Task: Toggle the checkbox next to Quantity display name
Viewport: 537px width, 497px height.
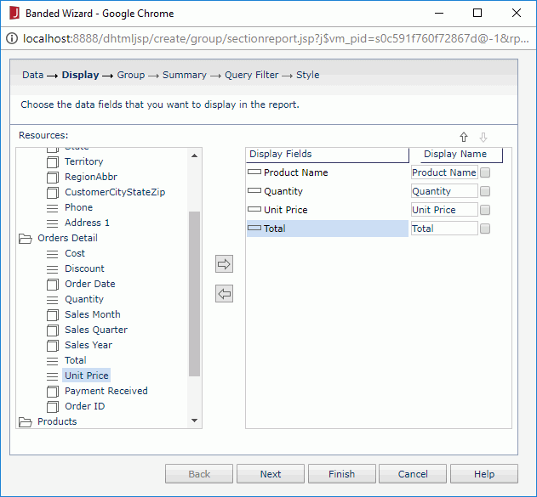Action: click(x=485, y=191)
